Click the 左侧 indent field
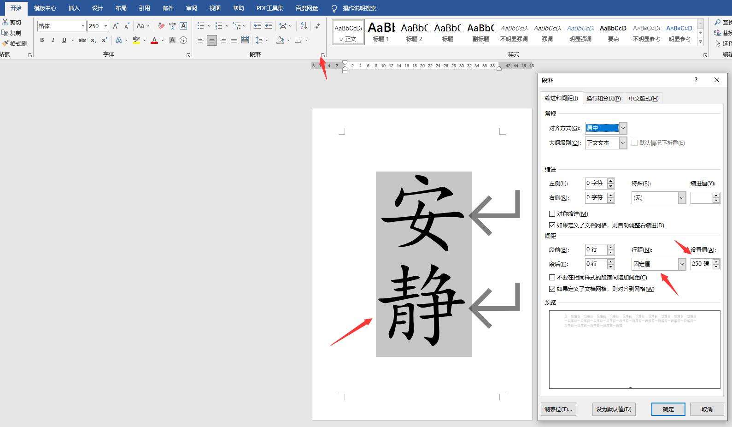 click(596, 184)
